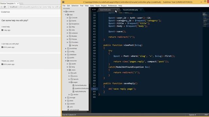Viewport: 209px width, 117px height.
Task: Expand the vendor folder under views
Action: click(69, 95)
